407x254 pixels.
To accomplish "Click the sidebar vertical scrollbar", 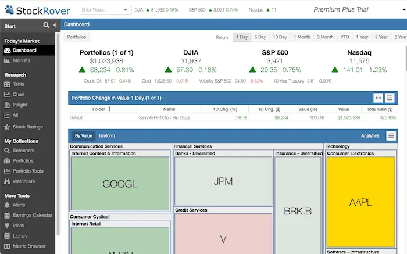I will click(x=58, y=134).
